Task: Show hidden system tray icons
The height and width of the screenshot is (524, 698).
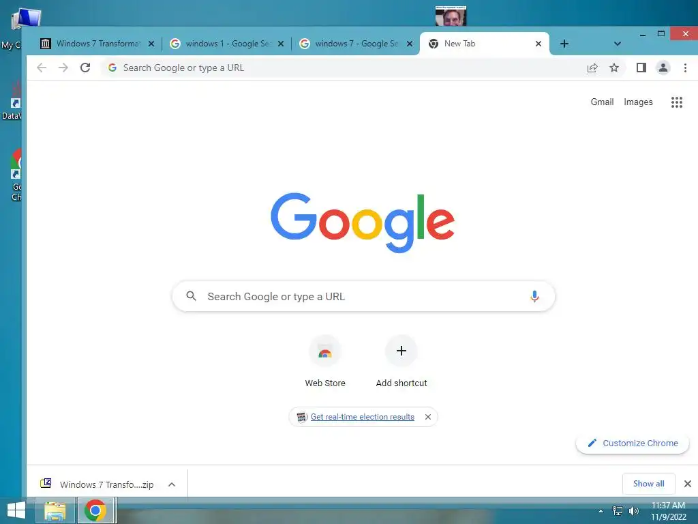Action: click(x=601, y=511)
